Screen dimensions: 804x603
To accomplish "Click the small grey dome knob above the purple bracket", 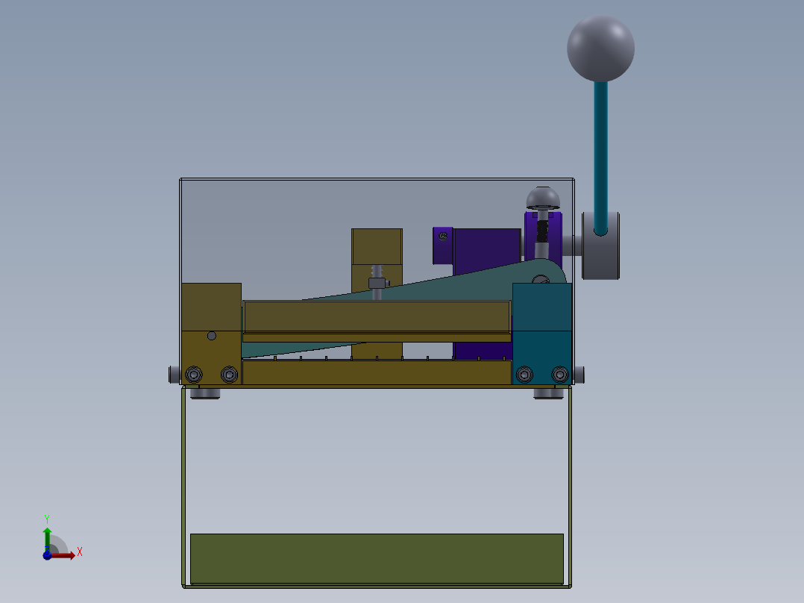I will pos(543,198).
